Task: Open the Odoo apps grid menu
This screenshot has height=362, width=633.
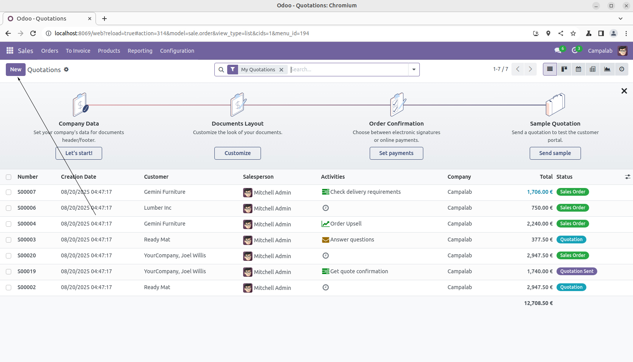Action: tap(10, 51)
